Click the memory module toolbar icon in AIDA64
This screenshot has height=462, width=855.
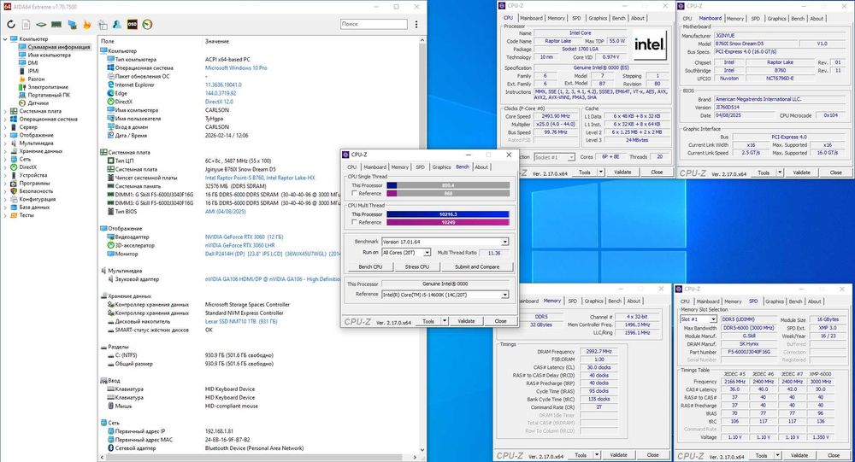56,24
